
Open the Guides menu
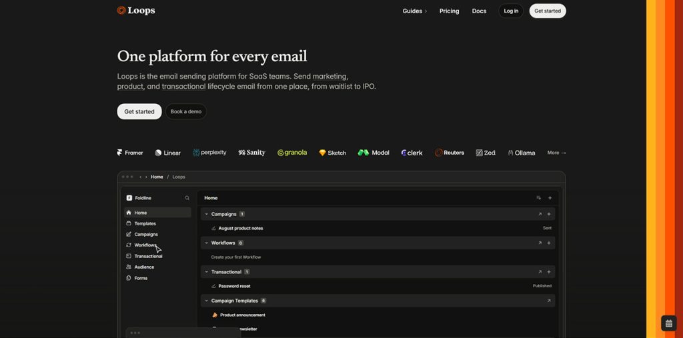(x=415, y=11)
